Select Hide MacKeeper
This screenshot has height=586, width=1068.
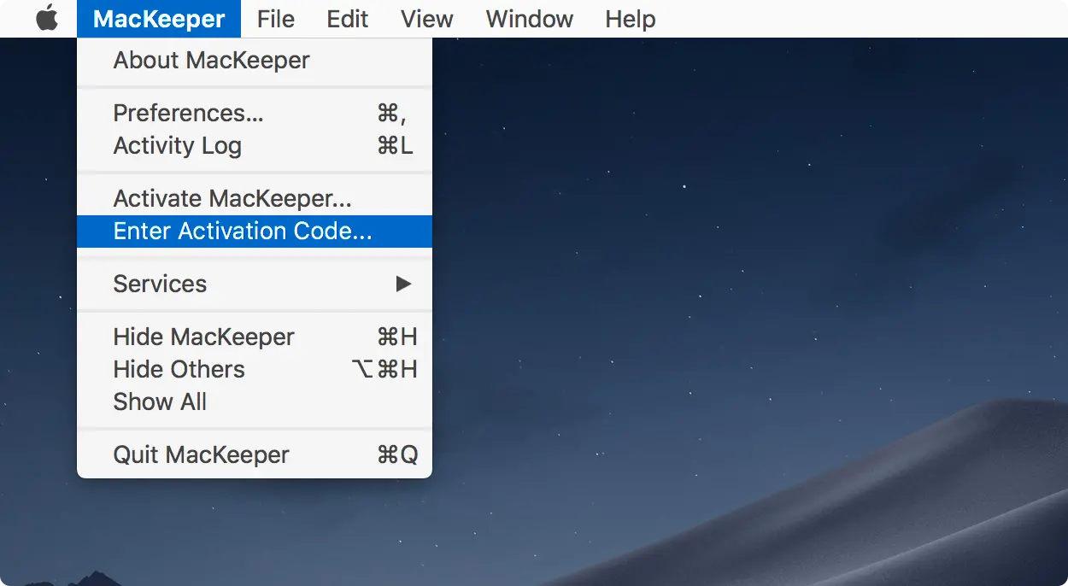pos(255,337)
